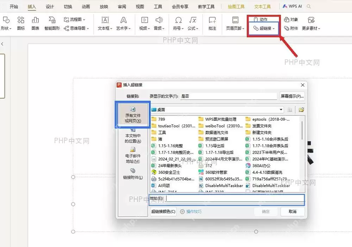Image resolution: width=352 pixels, height=247 pixels.
Task: Switch to the 开始 (Home) tab
Action: pyautogui.click(x=14, y=6)
